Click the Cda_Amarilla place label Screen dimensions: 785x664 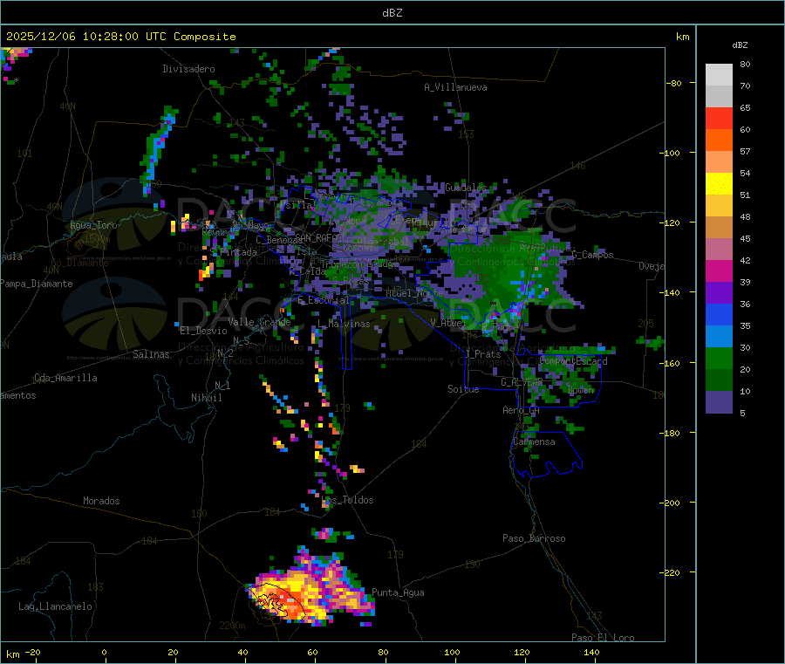pyautogui.click(x=65, y=378)
